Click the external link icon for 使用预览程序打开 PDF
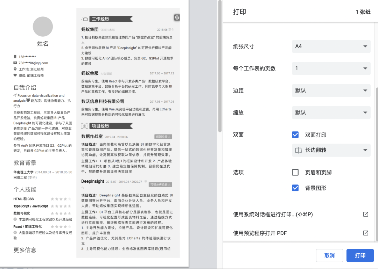Screen dimensions: 378x269 pos(365,233)
